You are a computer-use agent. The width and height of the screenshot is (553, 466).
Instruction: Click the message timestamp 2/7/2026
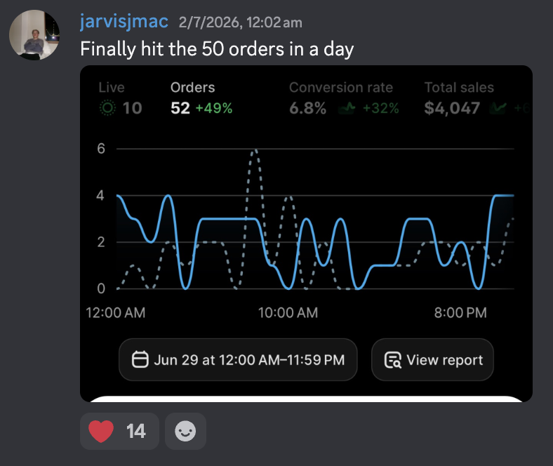[x=240, y=23]
